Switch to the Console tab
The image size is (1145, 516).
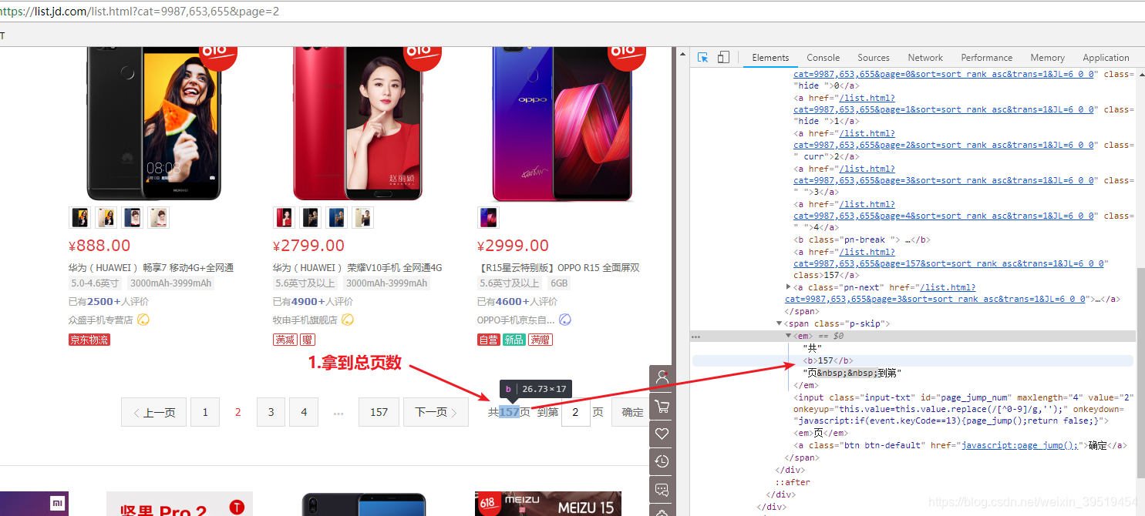[x=823, y=58]
